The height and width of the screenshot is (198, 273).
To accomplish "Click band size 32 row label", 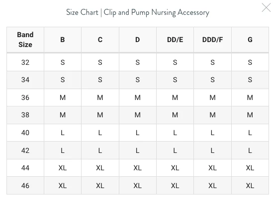I will (25, 62).
